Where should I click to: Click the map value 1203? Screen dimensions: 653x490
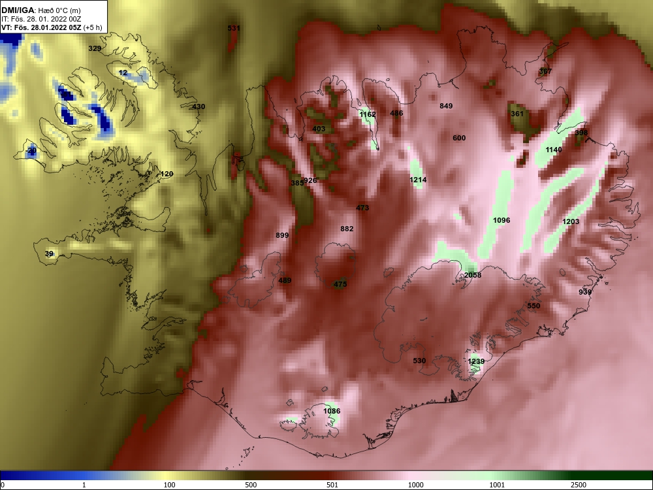[x=571, y=221]
